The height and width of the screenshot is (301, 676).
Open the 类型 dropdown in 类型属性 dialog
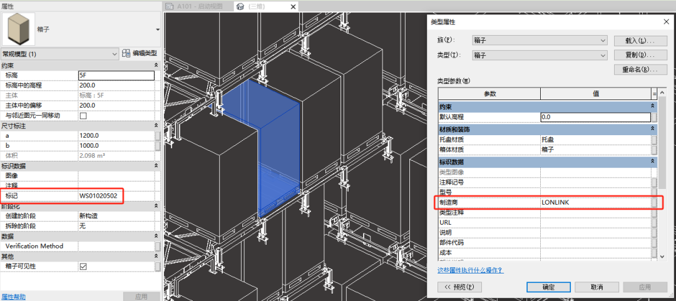(540, 55)
